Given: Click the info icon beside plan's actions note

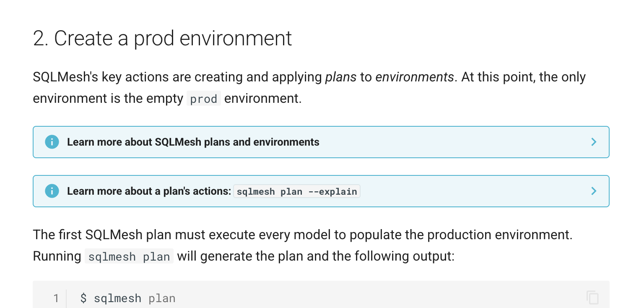Looking at the screenshot, I should [x=52, y=191].
